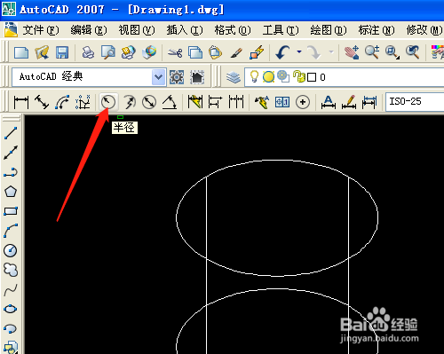The width and height of the screenshot is (444, 354).
Task: Open the 标注(N) menu
Action: [377, 30]
